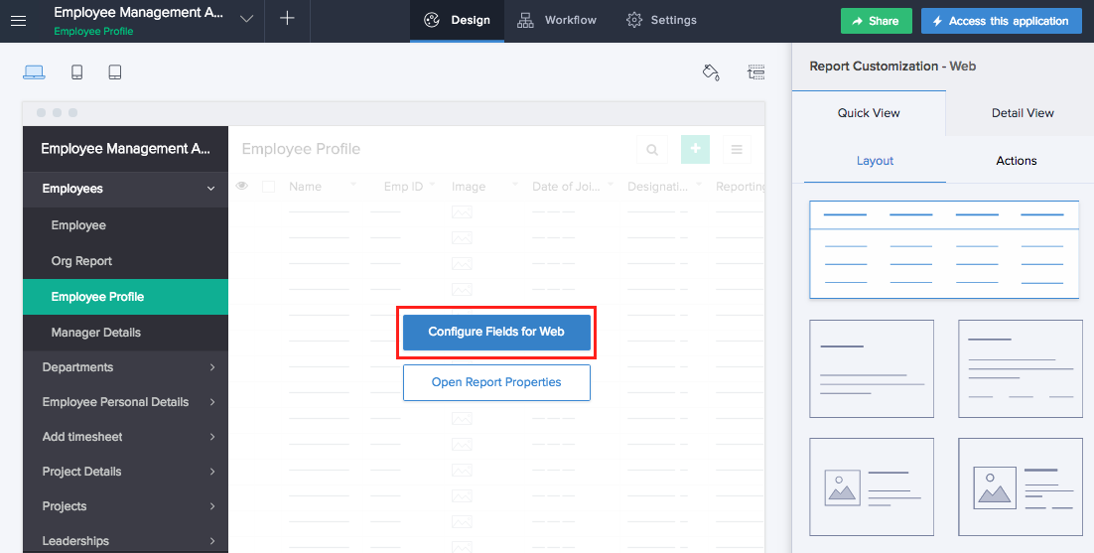Expand the Departments section
Viewport: 1094px width, 553px height.
(x=126, y=367)
